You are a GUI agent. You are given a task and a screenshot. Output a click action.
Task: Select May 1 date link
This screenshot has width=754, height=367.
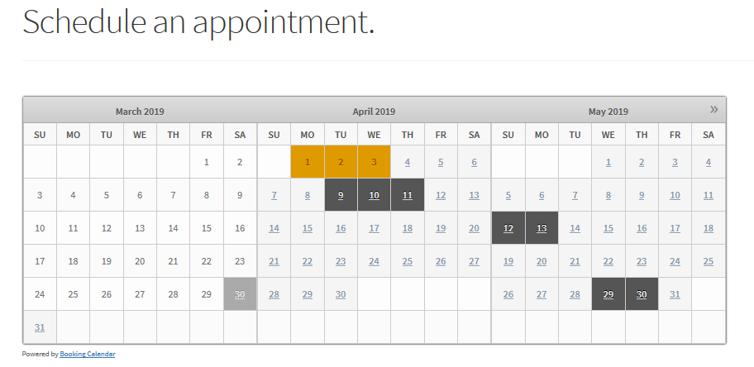tap(608, 162)
